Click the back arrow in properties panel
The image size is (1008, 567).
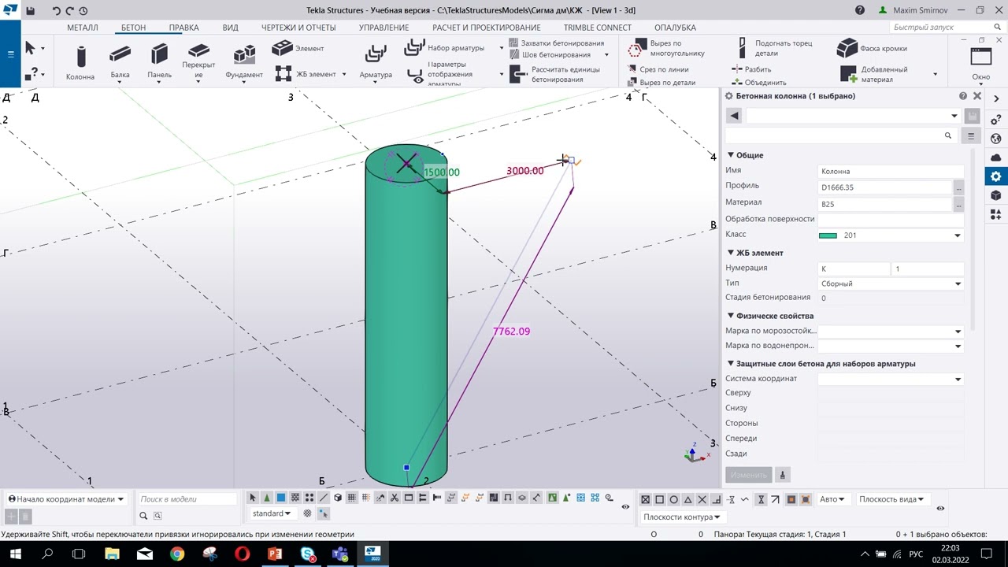tap(734, 116)
